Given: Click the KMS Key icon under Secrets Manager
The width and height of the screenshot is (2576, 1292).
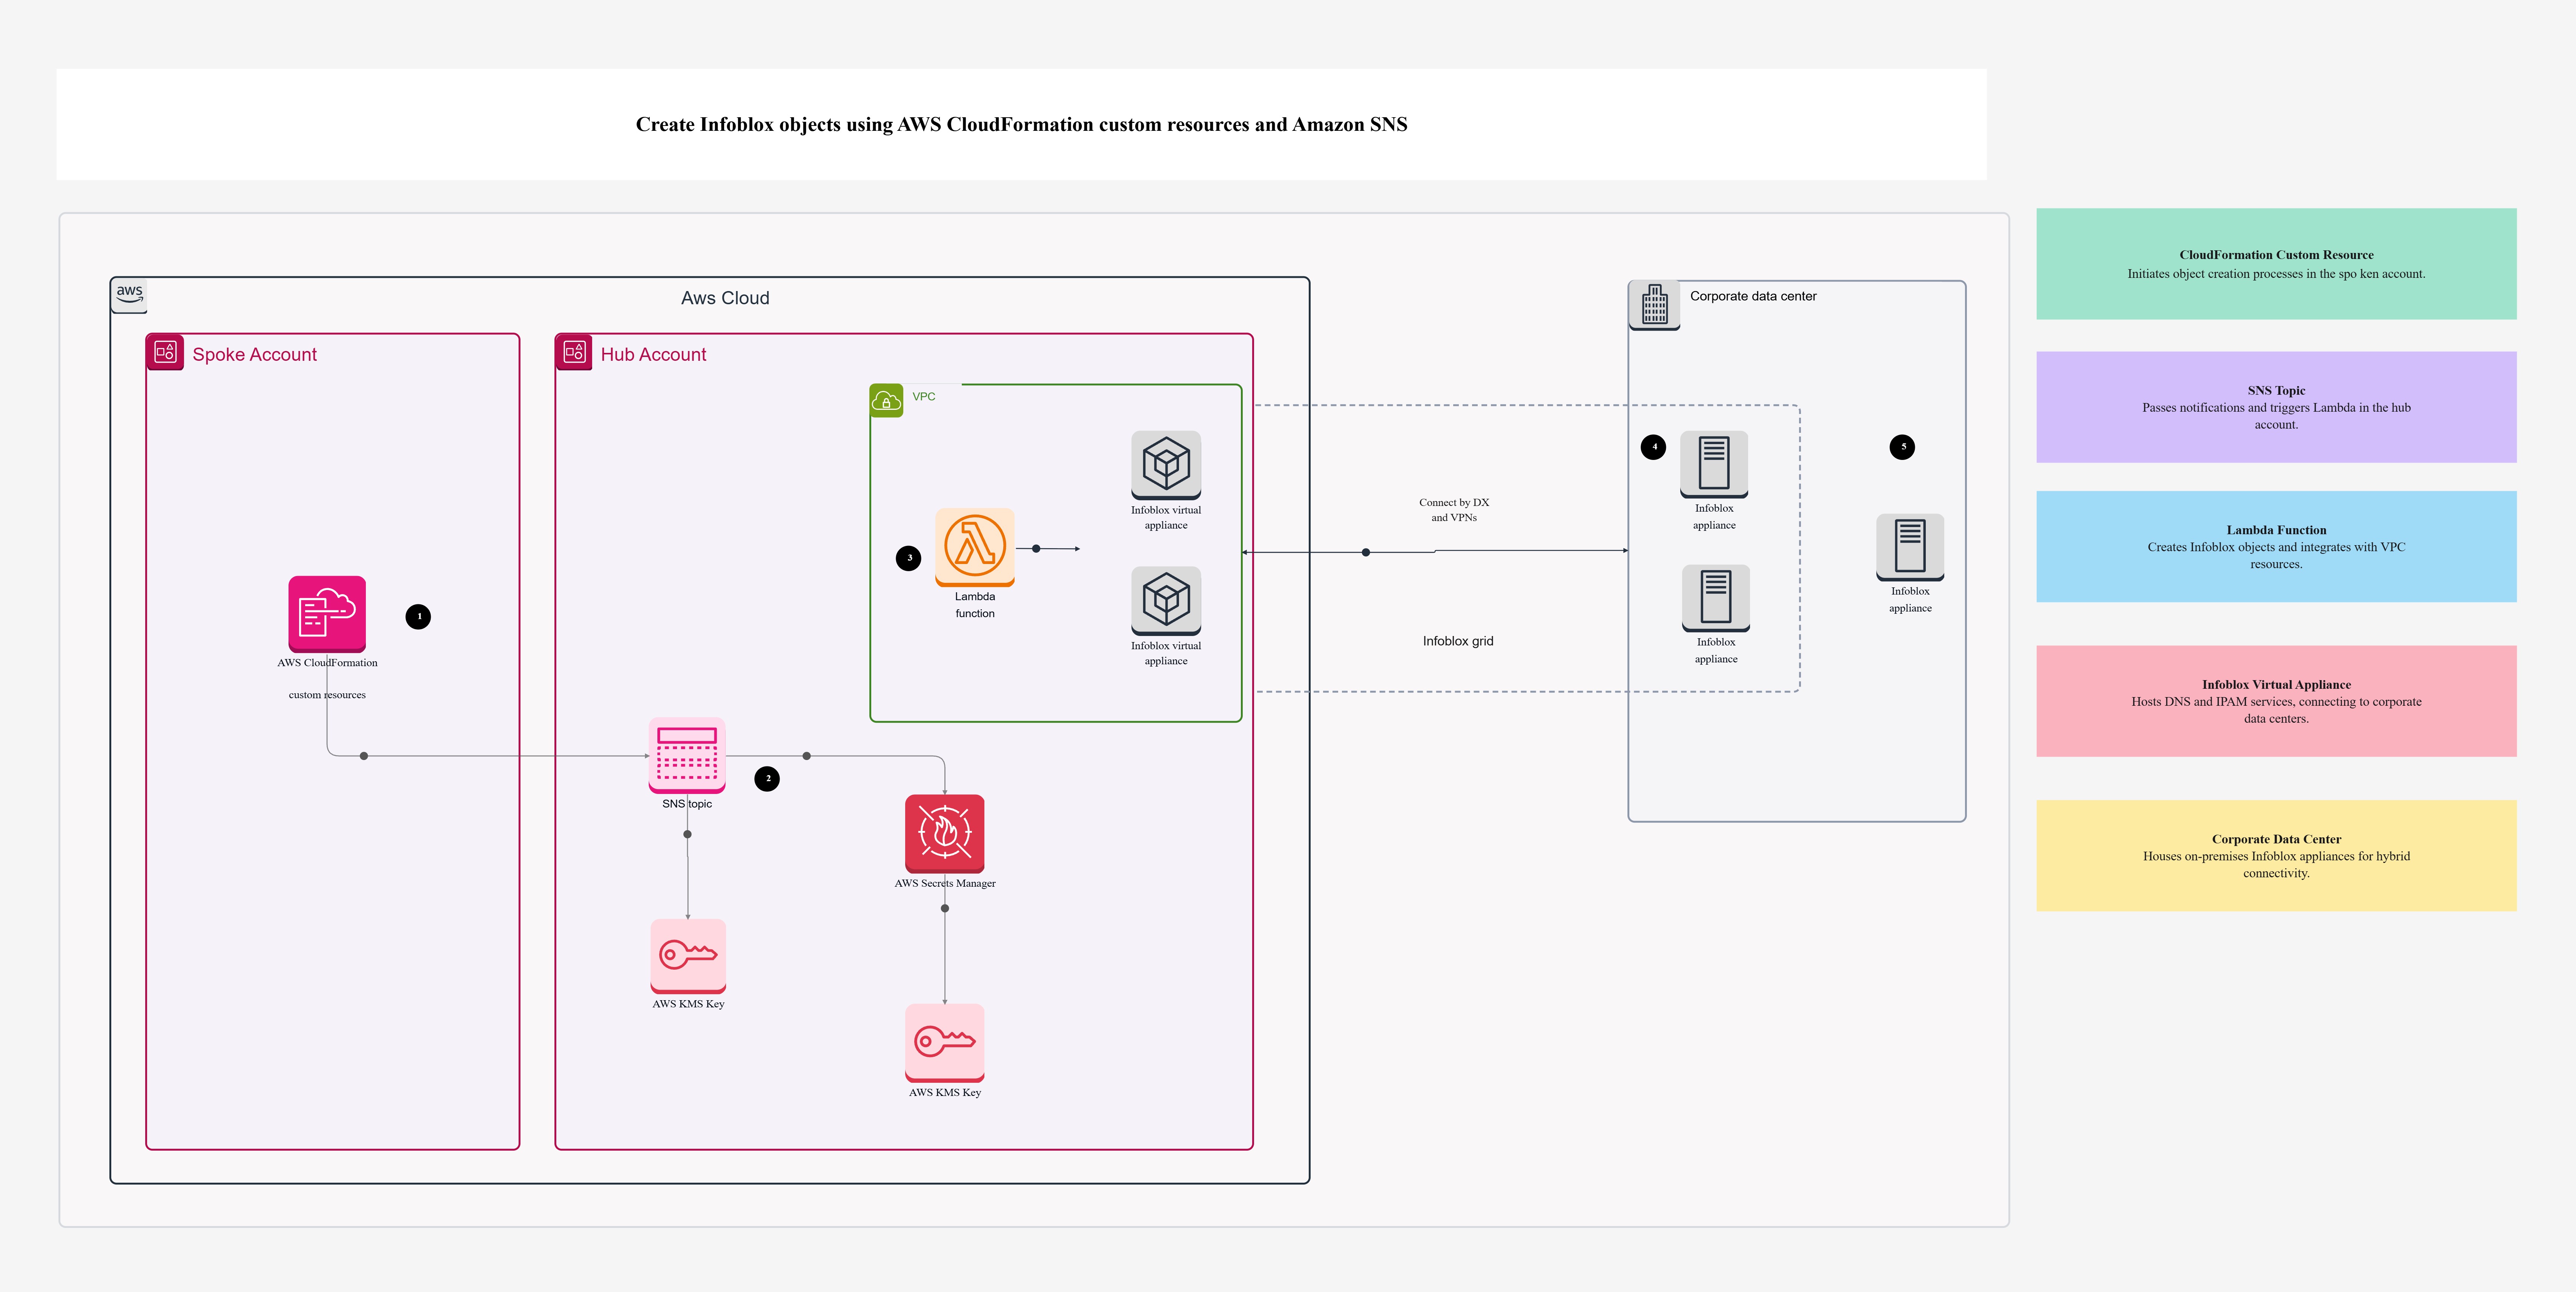Looking at the screenshot, I should point(945,1043).
